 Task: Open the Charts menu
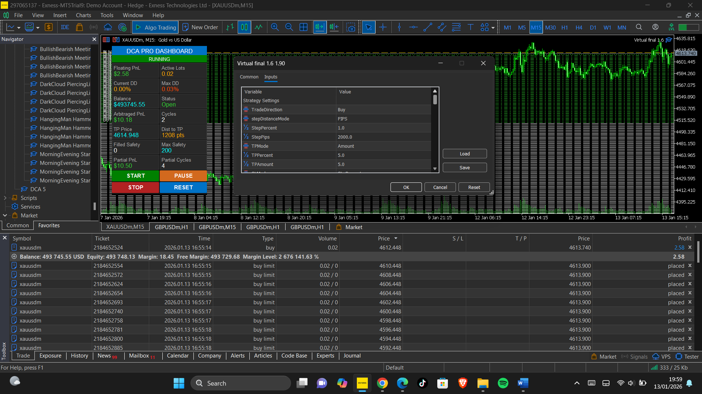pyautogui.click(x=83, y=15)
